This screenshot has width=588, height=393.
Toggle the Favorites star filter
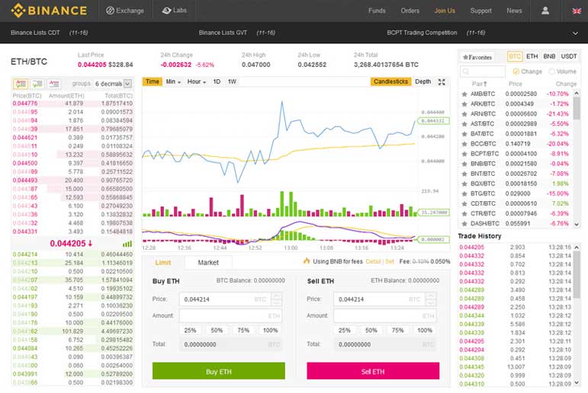coord(477,57)
